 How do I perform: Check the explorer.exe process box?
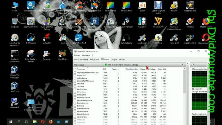[75, 117]
